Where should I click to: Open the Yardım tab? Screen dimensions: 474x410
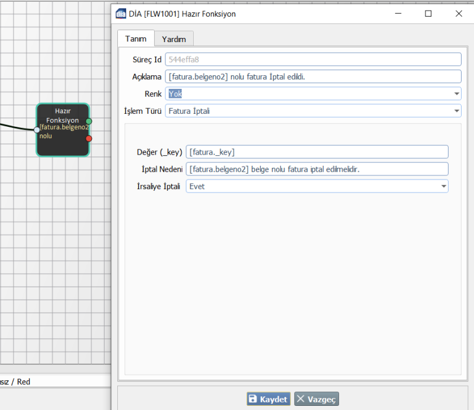174,39
